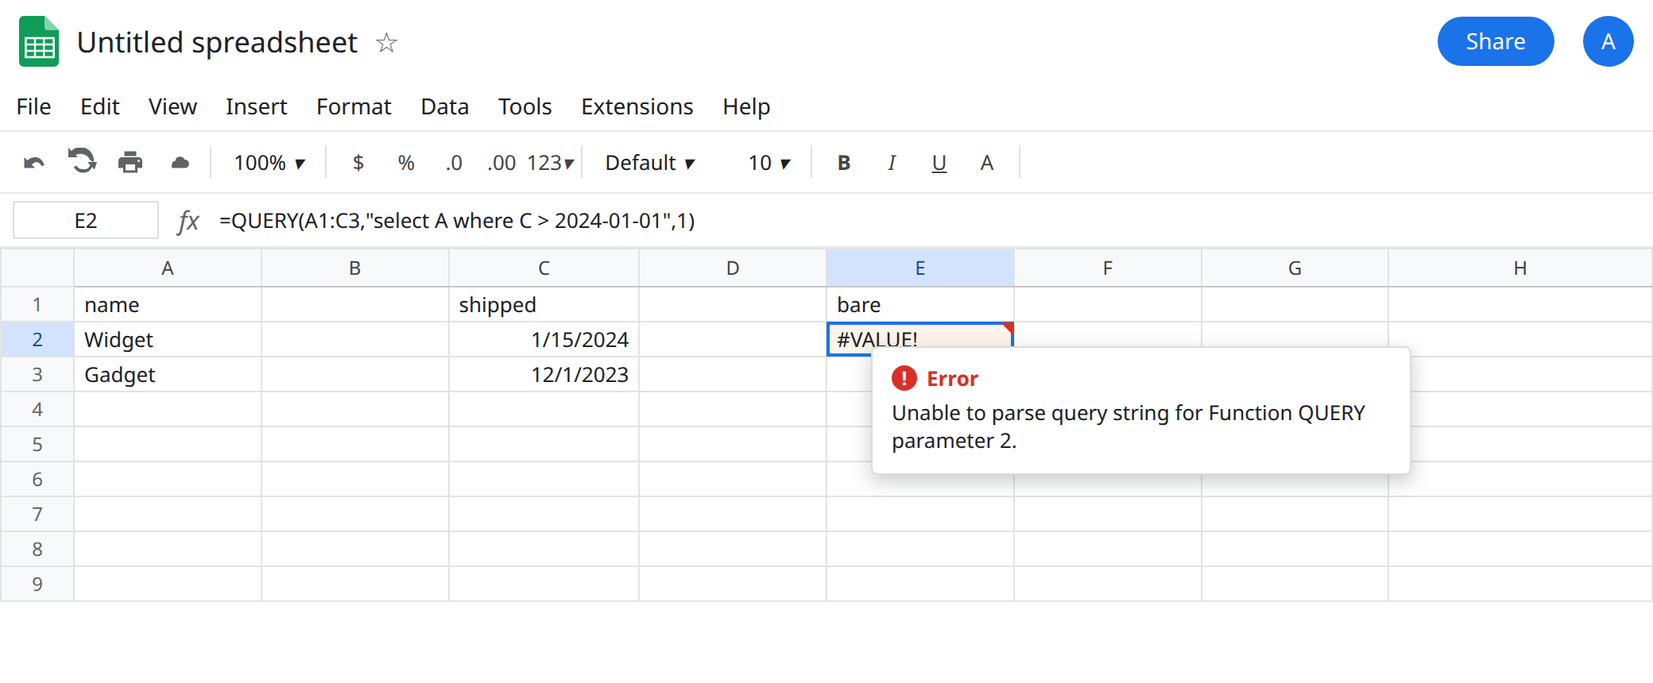The image size is (1653, 683).
Task: Click the blue Share button
Action: (1496, 41)
